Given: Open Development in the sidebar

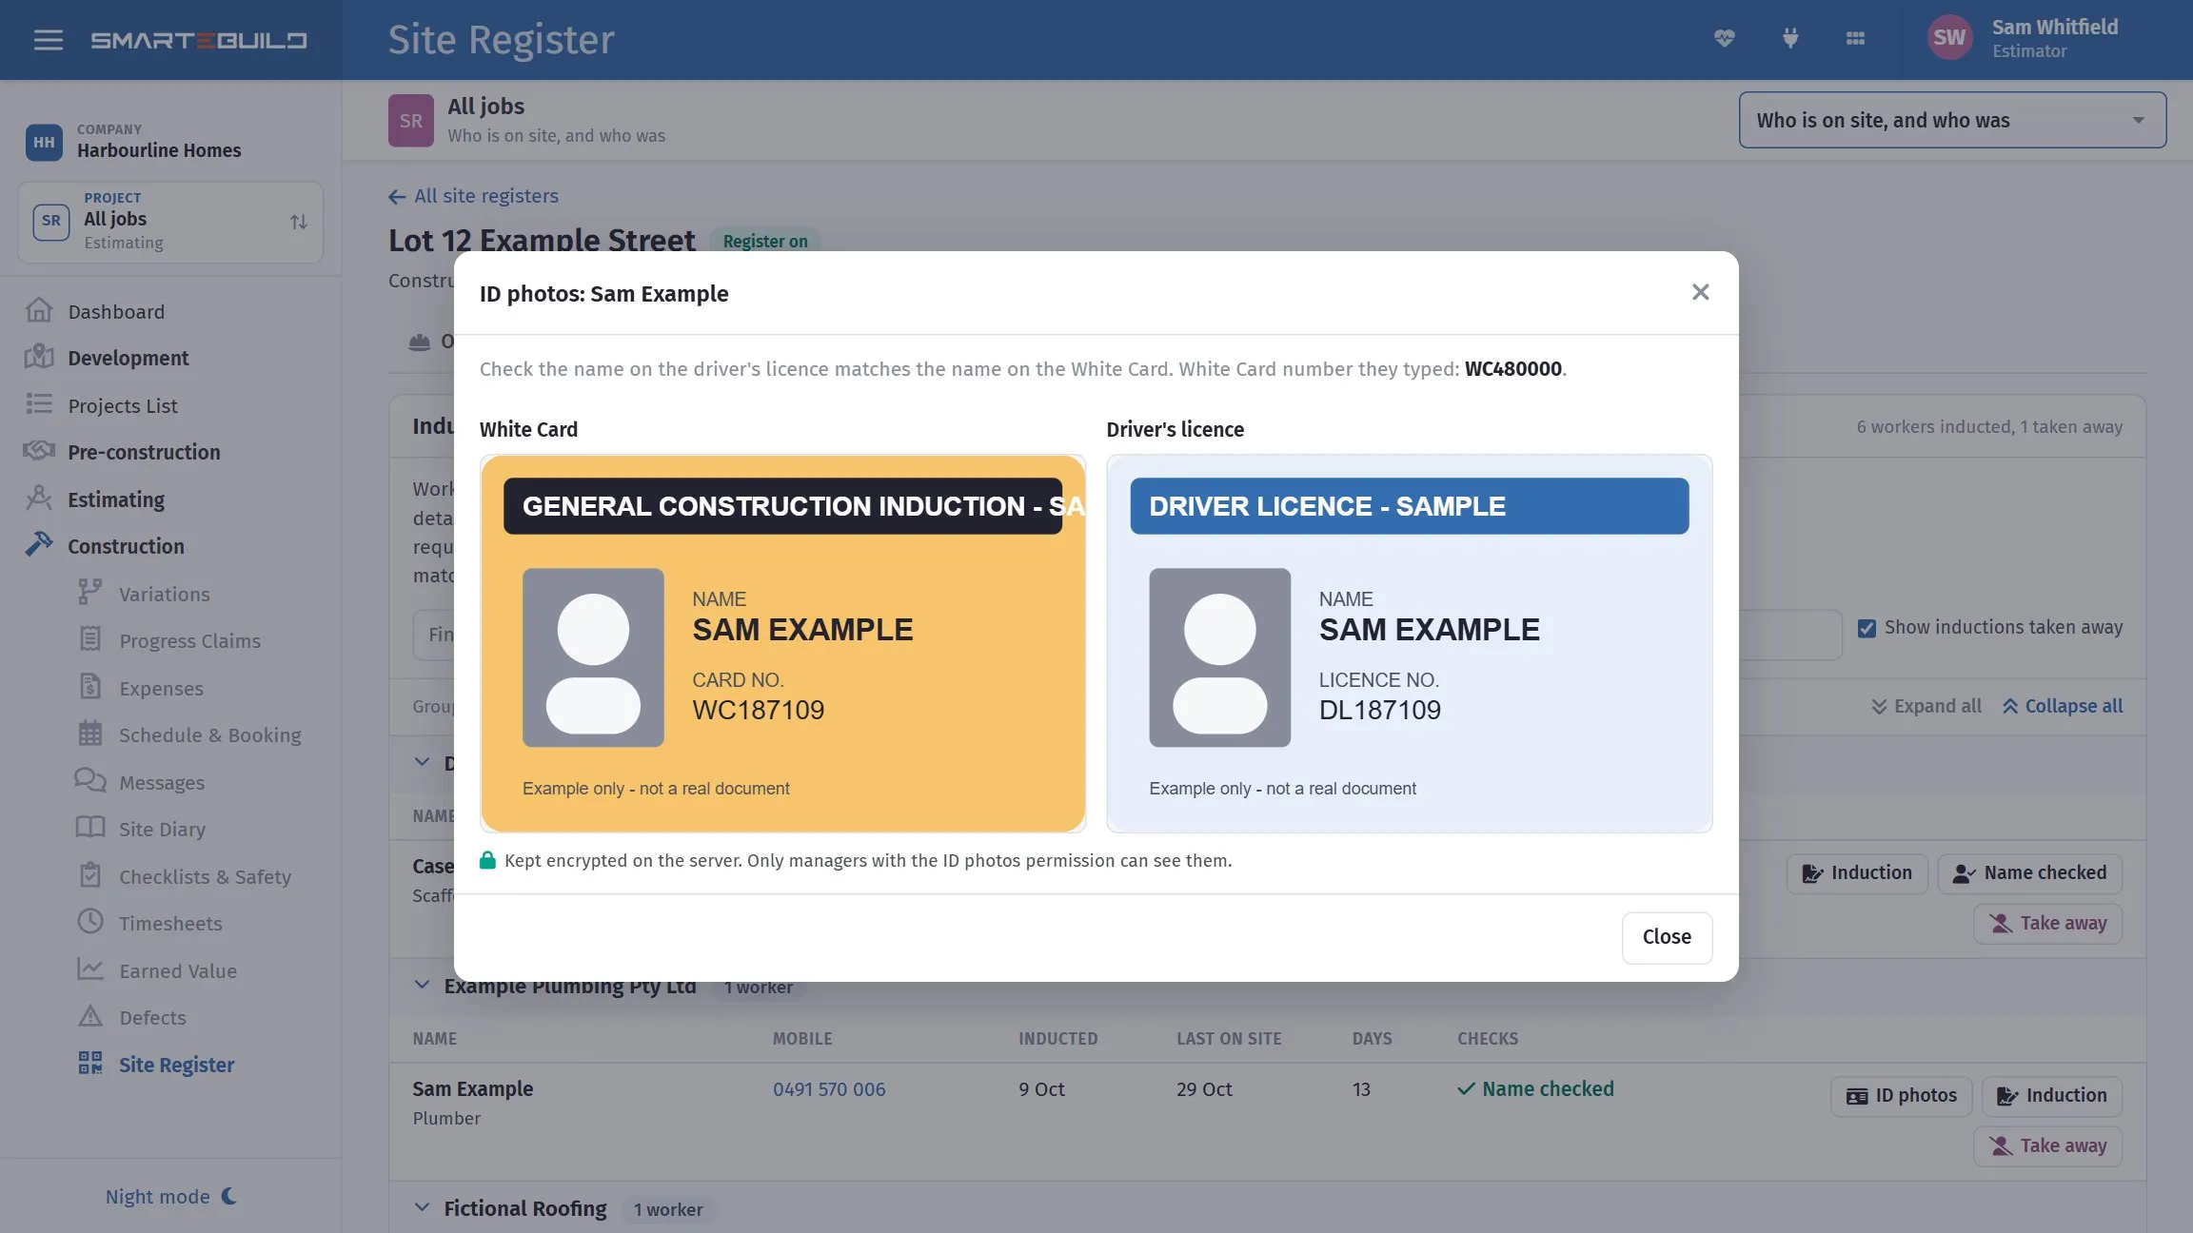Looking at the screenshot, I should [128, 359].
